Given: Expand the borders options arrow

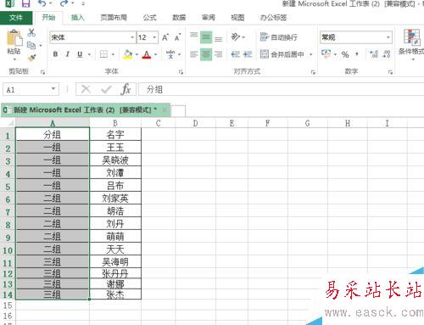Looking at the screenshot, I should tap(113, 54).
